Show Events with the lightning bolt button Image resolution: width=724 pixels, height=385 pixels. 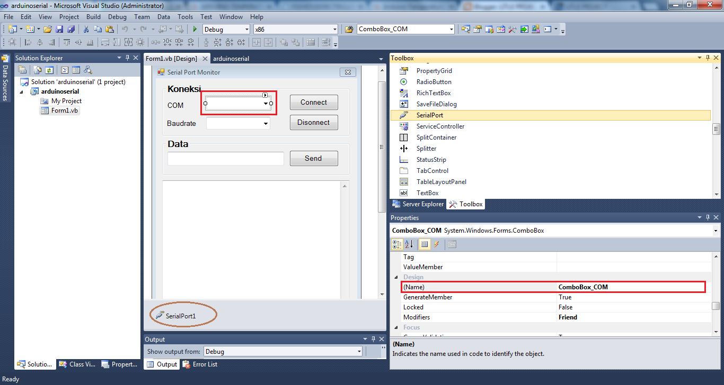(x=437, y=244)
